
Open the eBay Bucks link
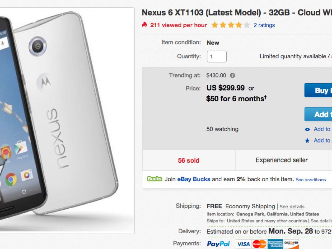click(x=194, y=179)
